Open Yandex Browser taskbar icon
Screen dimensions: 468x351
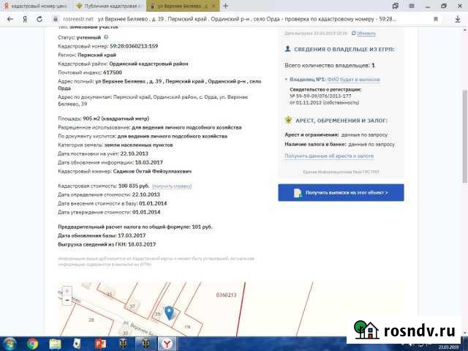[167, 344]
